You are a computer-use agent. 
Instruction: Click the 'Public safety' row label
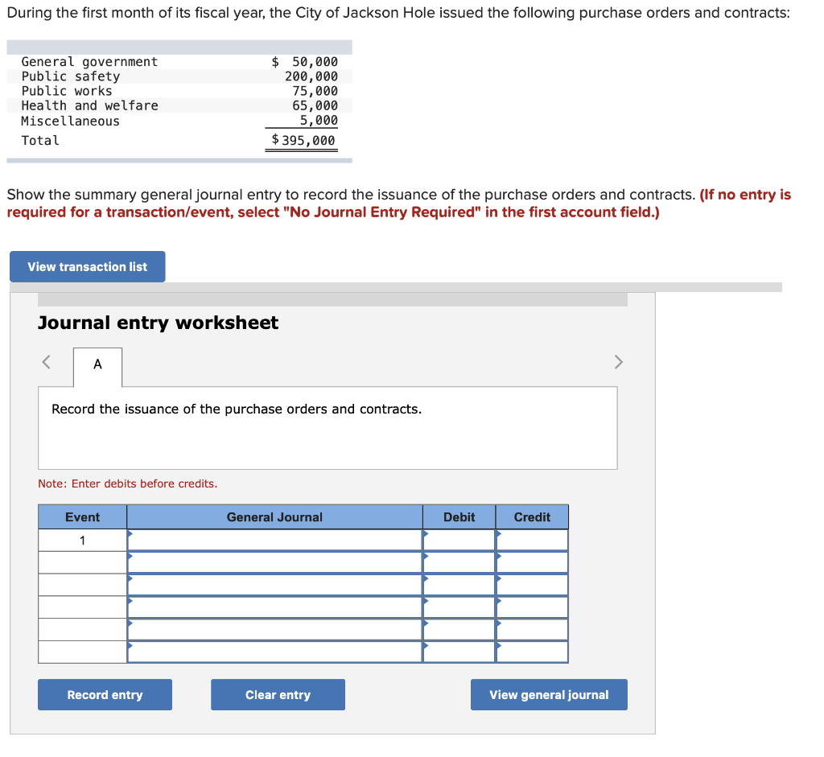pyautogui.click(x=71, y=76)
